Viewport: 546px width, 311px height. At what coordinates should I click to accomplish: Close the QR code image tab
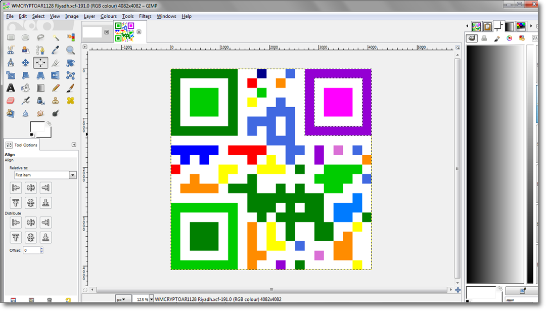(x=139, y=32)
